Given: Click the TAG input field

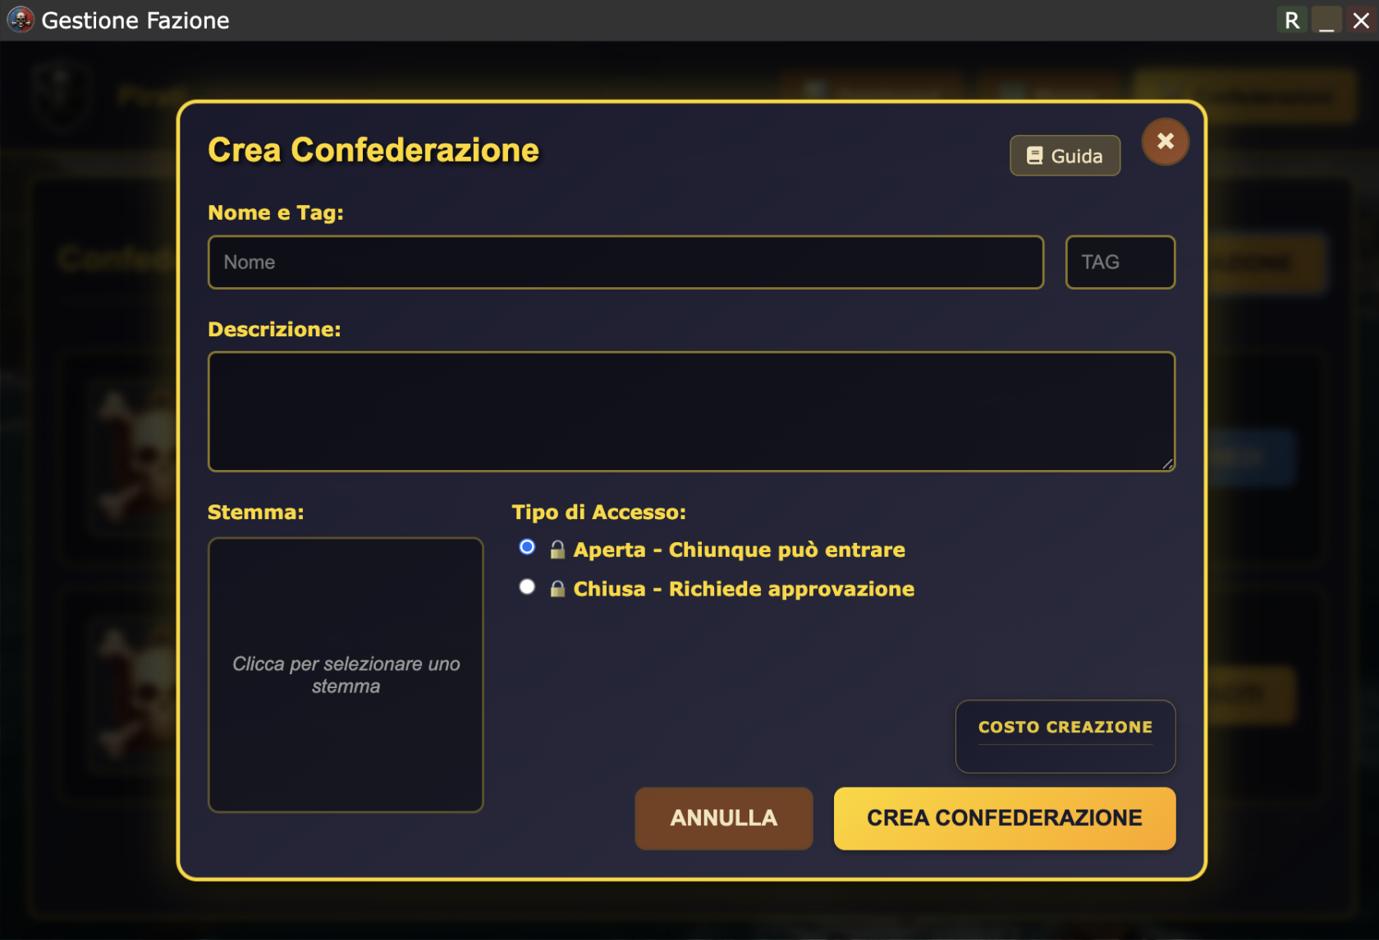Looking at the screenshot, I should (x=1120, y=262).
